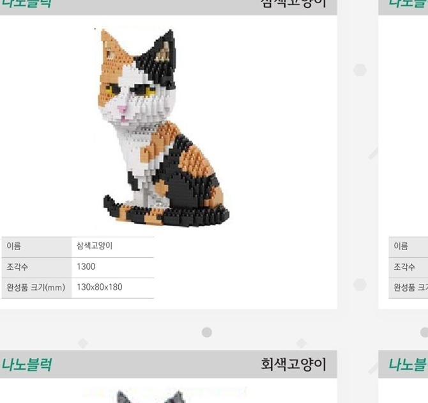
Task: Click the 완성품 크기(mm) label with mm unit
Action: click(x=36, y=287)
